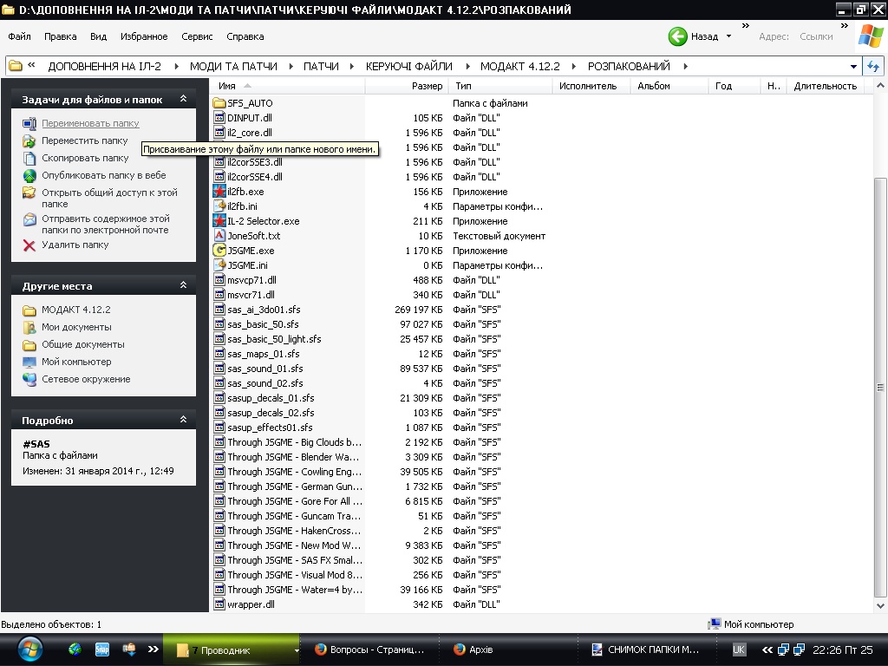Click the КЕРУЮЧІ ФАЙЛИ breadcrumb segment
888x666 pixels.
(x=409, y=66)
